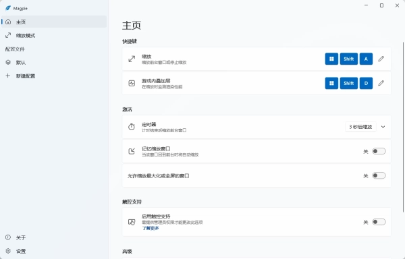Maximize the Magpie window

[381, 5]
